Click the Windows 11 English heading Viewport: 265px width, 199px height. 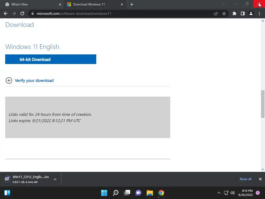(x=32, y=47)
